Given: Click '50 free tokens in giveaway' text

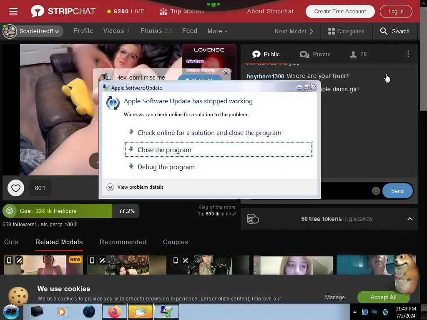Looking at the screenshot, I should (x=337, y=219).
